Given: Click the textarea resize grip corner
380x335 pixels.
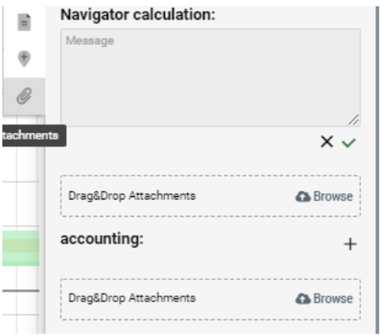Looking at the screenshot, I should 353,120.
